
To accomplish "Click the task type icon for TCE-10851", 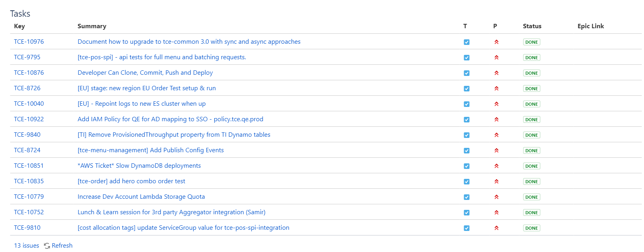I will pyautogui.click(x=466, y=166).
